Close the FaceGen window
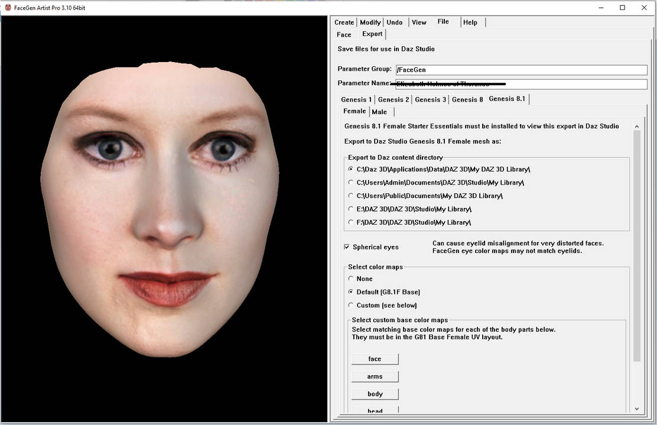Image resolution: width=657 pixels, height=425 pixels. [x=644, y=8]
